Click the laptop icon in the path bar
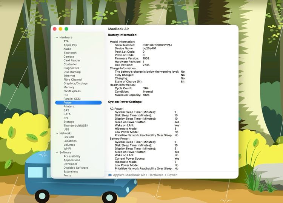The height and width of the screenshot is (203, 283). coord(110,175)
